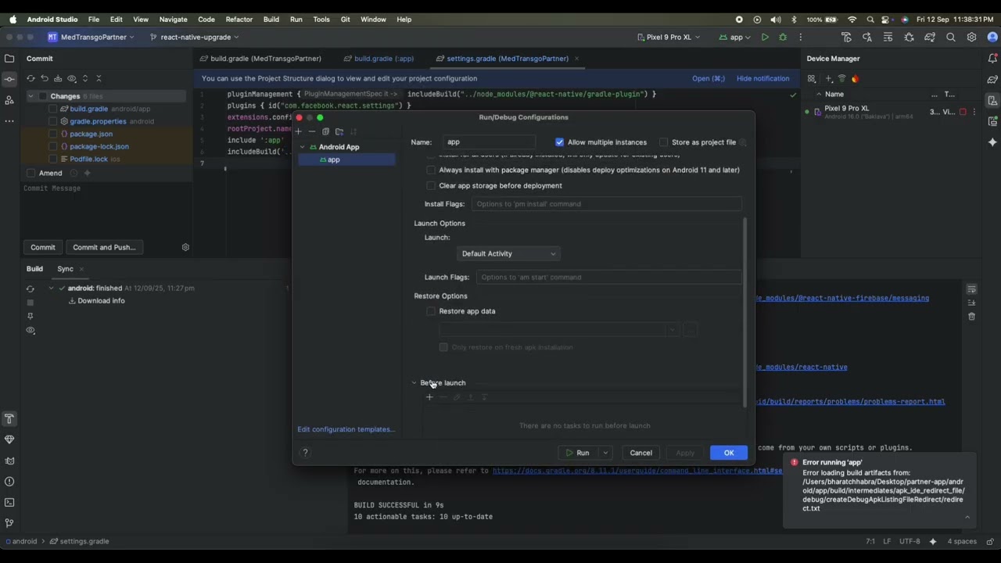The height and width of the screenshot is (563, 1001).
Task: Open Resource Manager from the left sidebar
Action: (x=9, y=100)
